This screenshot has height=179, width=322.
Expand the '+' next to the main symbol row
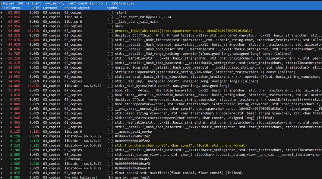(x=2, y=26)
